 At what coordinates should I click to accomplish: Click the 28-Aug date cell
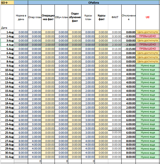tap(7, 145)
